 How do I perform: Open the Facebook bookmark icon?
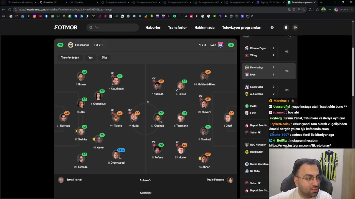pyautogui.click(x=46, y=16)
